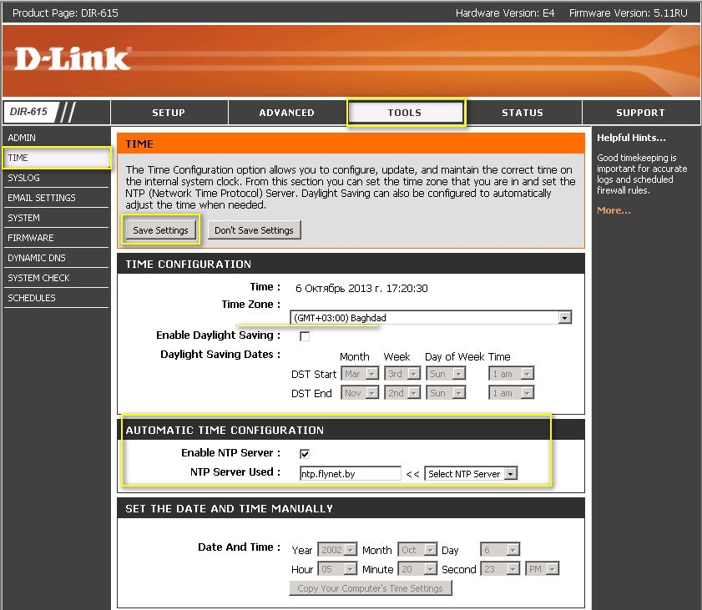Open DYNAMIC DNS sidebar page
The image size is (702, 610).
coord(56,258)
